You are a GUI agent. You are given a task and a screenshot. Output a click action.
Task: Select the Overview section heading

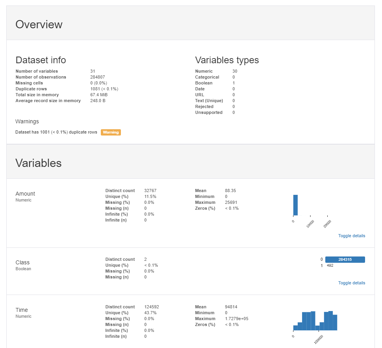pos(39,24)
